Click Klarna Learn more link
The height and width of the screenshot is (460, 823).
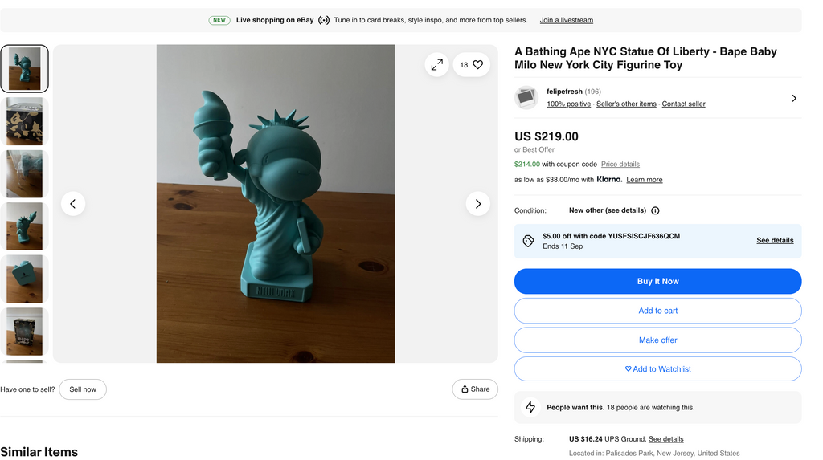(645, 180)
